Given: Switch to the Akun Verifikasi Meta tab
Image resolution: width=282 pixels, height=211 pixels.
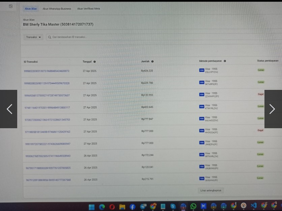Looking at the screenshot, I should 88,9.
